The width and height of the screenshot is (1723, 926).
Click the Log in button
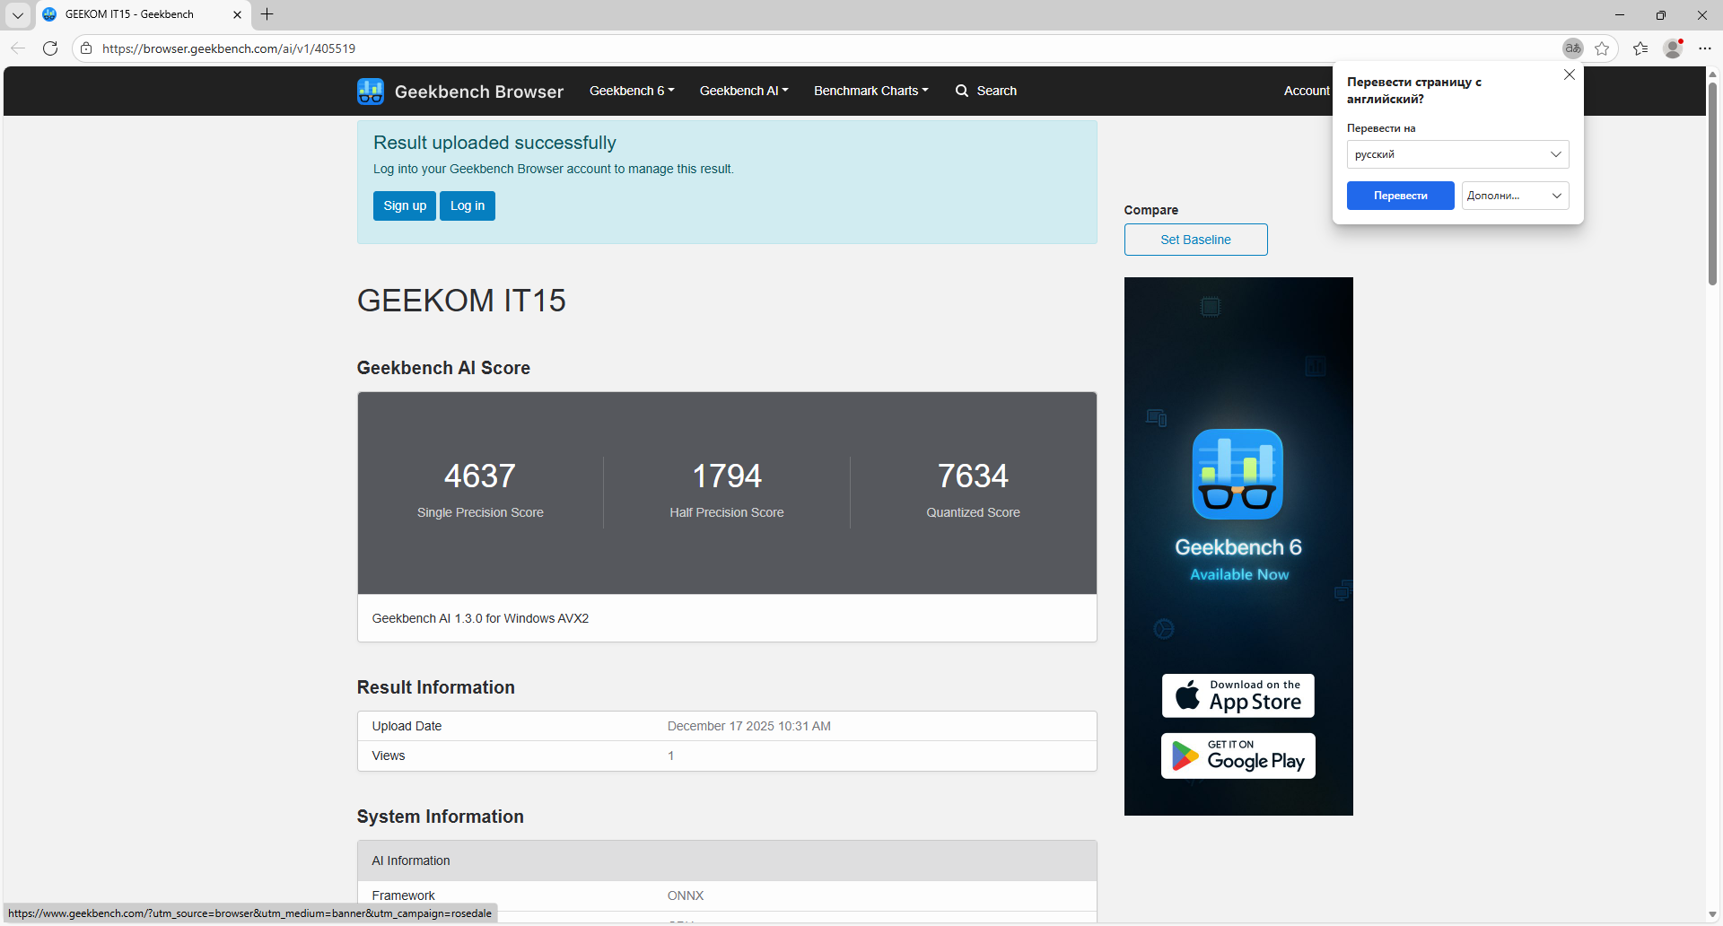[468, 205]
